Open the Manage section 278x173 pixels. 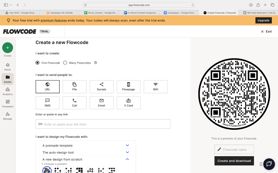[8, 116]
